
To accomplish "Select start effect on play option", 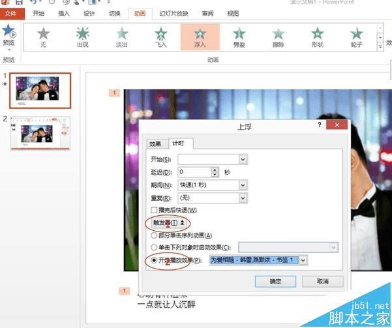I will pyautogui.click(x=154, y=260).
